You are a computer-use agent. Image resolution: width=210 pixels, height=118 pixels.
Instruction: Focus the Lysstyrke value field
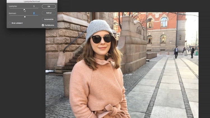[34, 6]
